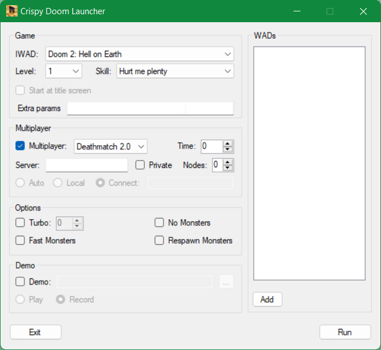Click the Time value field
The image size is (381, 350).
pyautogui.click(x=212, y=146)
